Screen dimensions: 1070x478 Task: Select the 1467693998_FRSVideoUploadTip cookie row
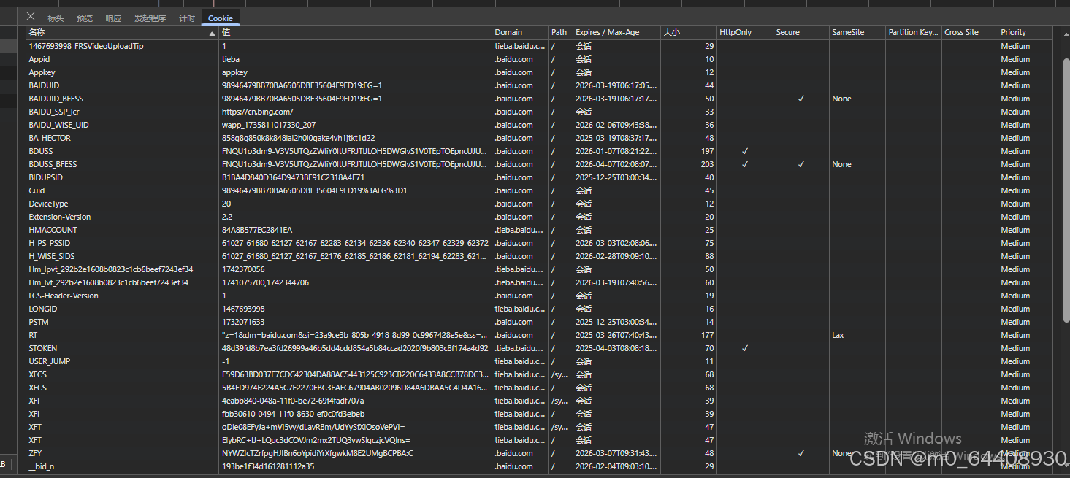(540, 46)
